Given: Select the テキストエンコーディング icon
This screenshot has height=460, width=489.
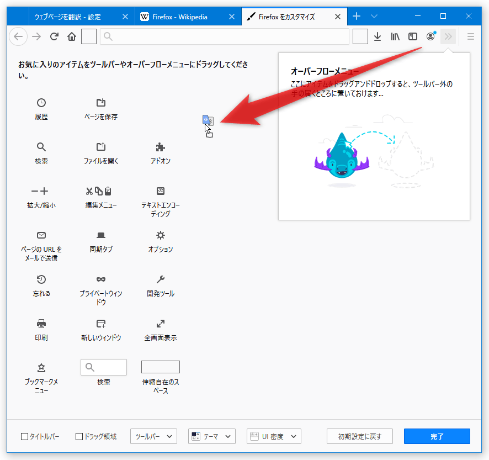Looking at the screenshot, I should click(x=160, y=191).
